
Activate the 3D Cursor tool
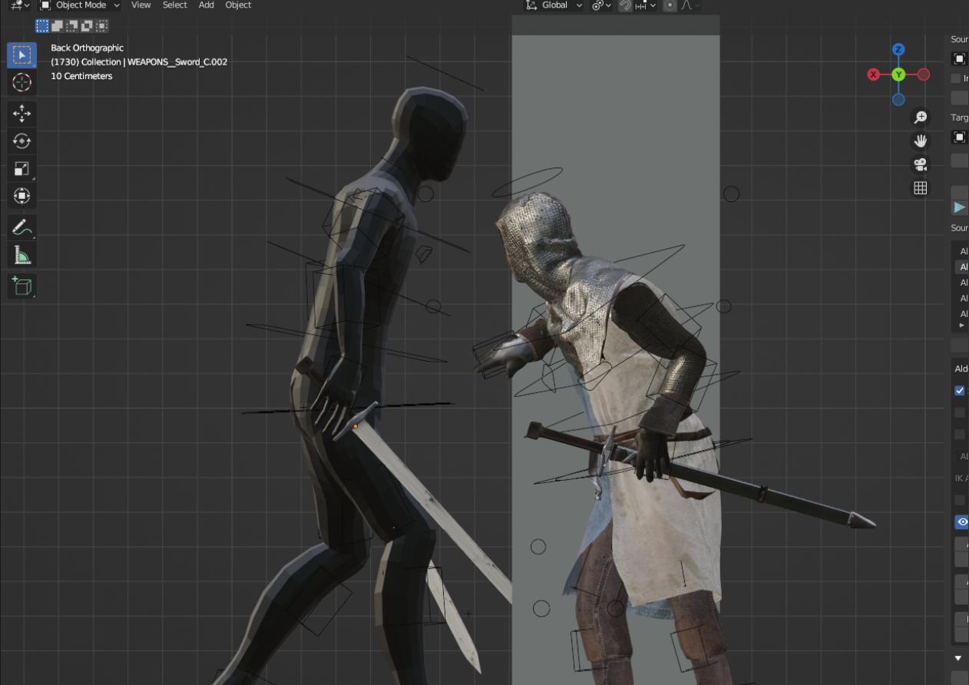click(21, 82)
